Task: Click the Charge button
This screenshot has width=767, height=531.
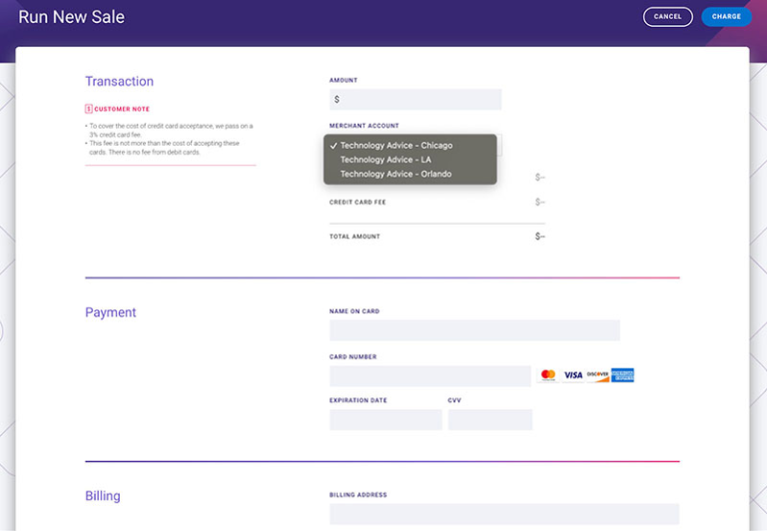Action: 726,17
